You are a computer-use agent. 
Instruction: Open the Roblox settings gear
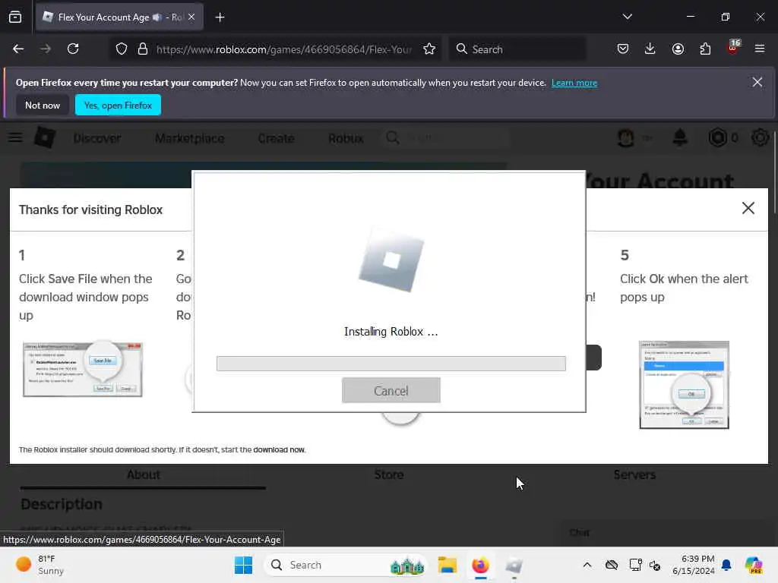pos(760,137)
